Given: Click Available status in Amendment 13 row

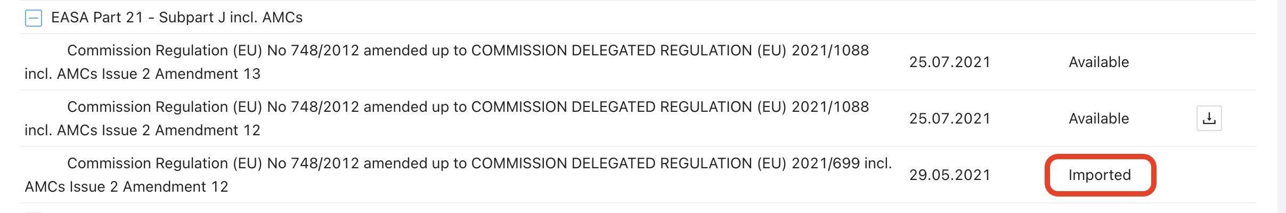Looking at the screenshot, I should pyautogui.click(x=1099, y=62).
